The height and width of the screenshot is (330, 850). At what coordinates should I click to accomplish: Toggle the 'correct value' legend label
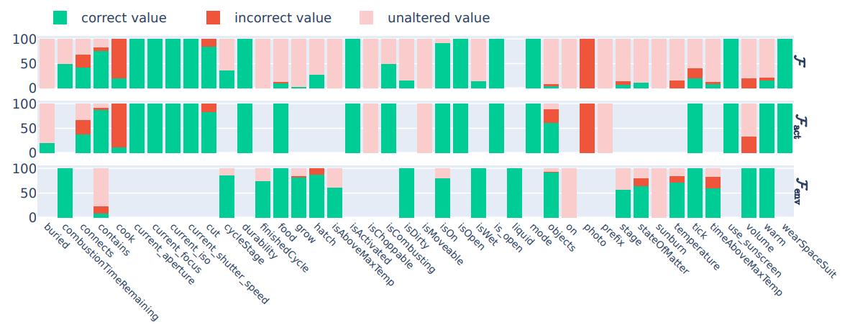pyautogui.click(x=124, y=18)
